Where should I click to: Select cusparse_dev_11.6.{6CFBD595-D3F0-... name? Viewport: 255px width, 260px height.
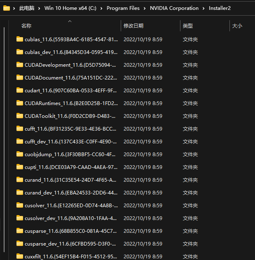pyautogui.click(x=70, y=244)
